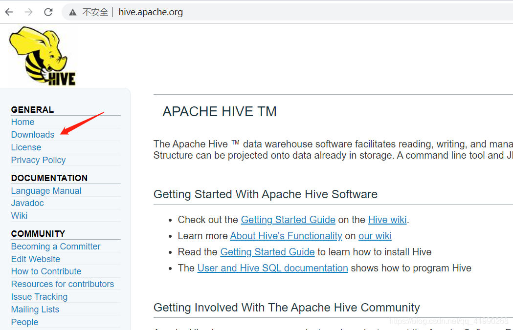Click the our wiki link

(x=375, y=236)
